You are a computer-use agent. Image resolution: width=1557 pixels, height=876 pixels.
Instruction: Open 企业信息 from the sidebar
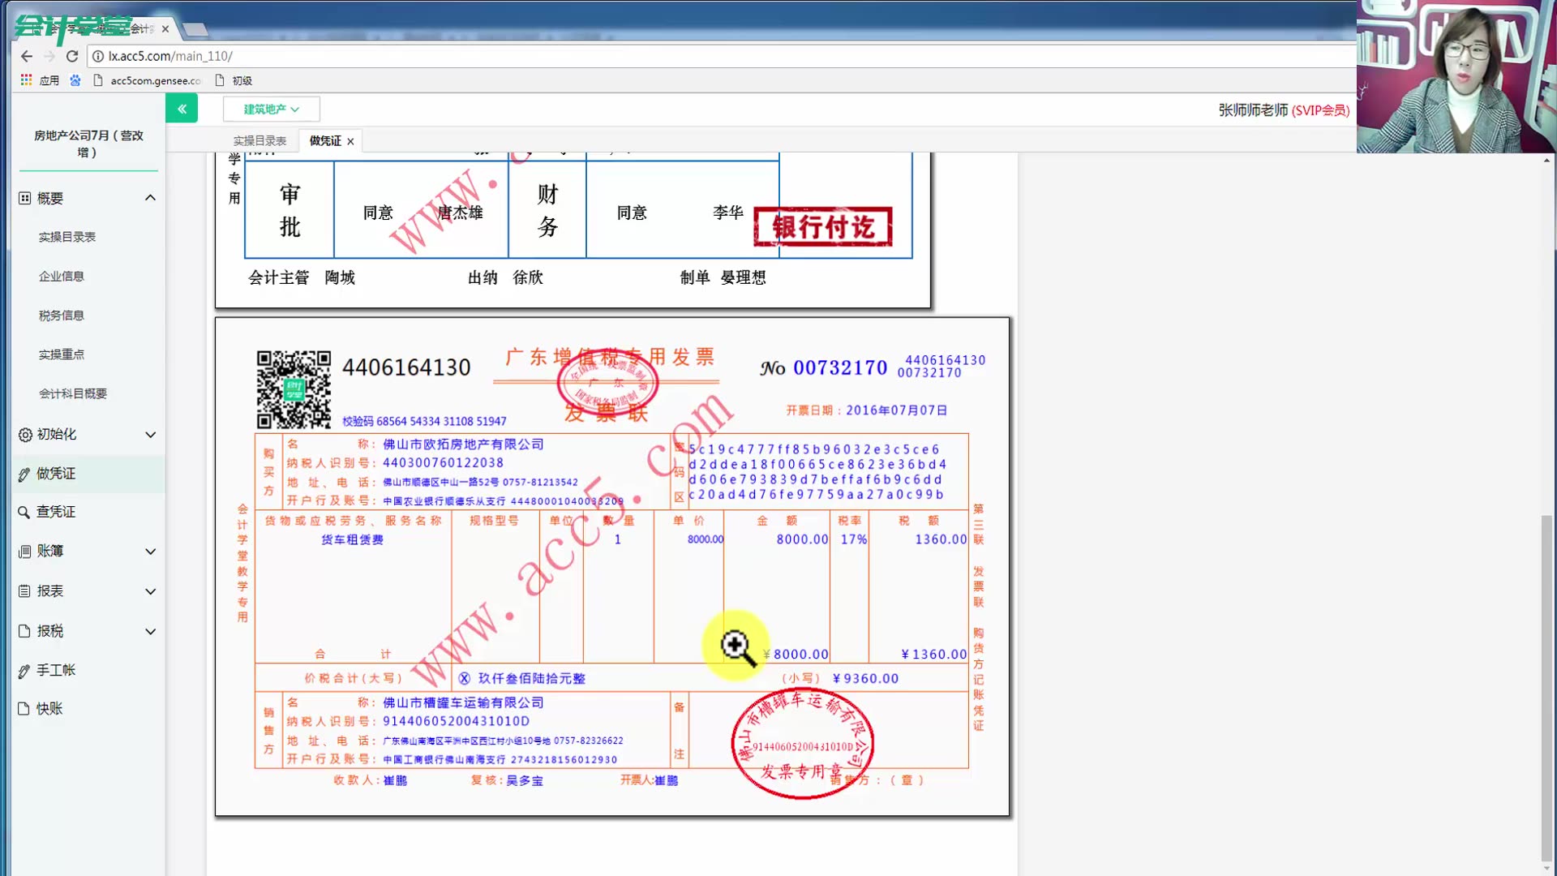pyautogui.click(x=61, y=276)
